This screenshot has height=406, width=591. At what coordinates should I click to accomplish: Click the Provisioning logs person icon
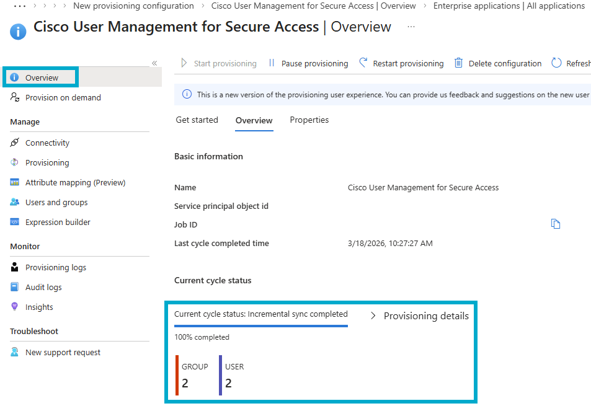click(14, 267)
